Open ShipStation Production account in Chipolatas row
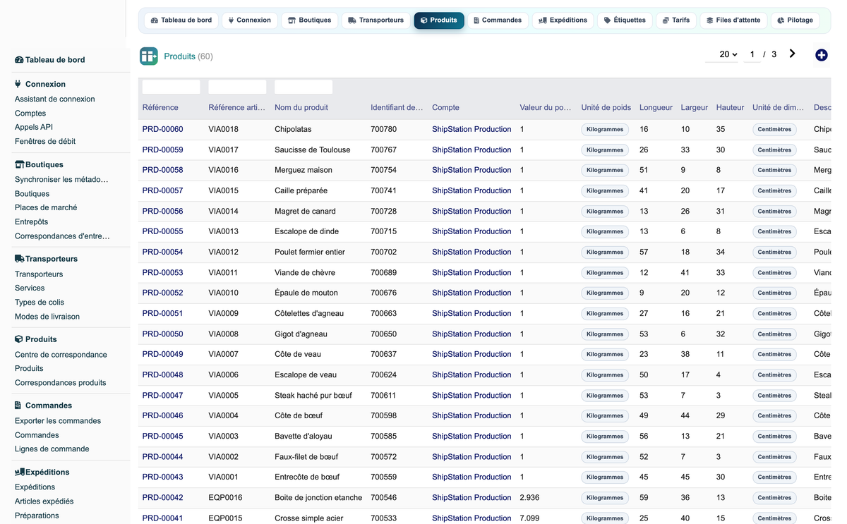 (471, 129)
